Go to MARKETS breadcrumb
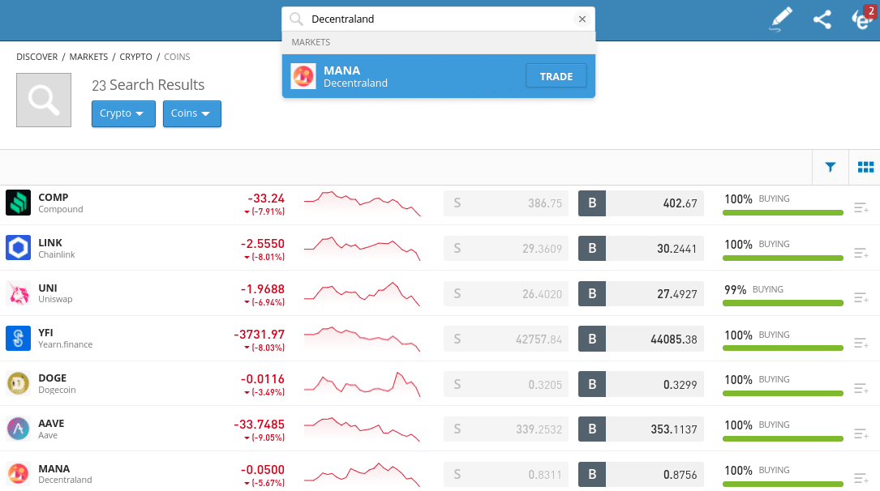The width and height of the screenshot is (880, 491). pos(88,57)
